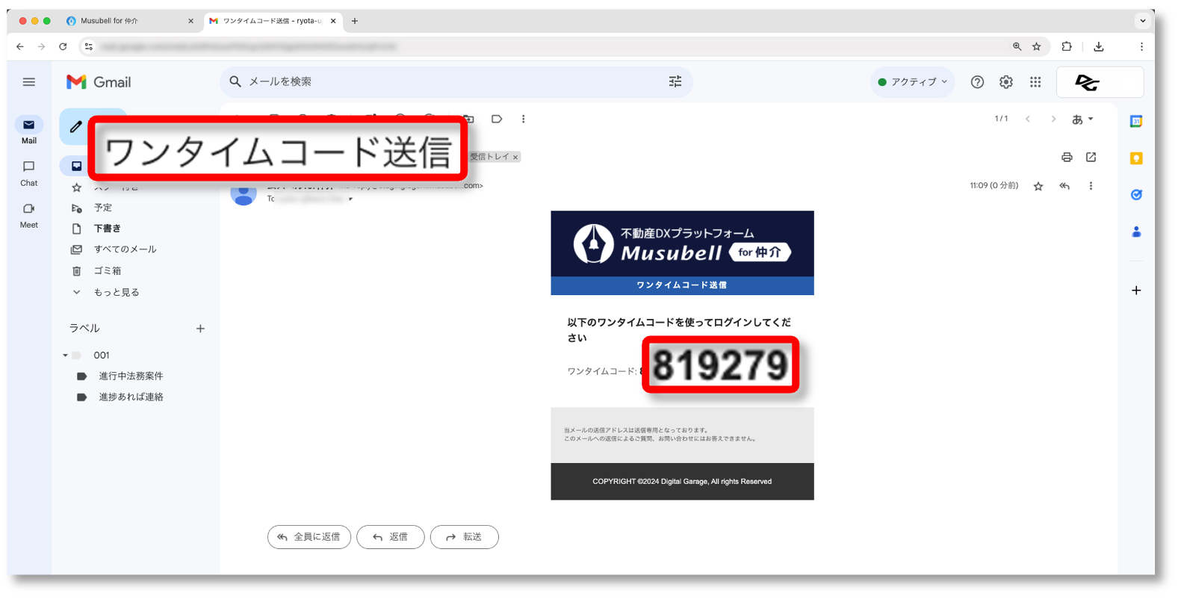The height and width of the screenshot is (599, 1181).
Task: Open 下書き drafts folder
Action: [x=107, y=229]
